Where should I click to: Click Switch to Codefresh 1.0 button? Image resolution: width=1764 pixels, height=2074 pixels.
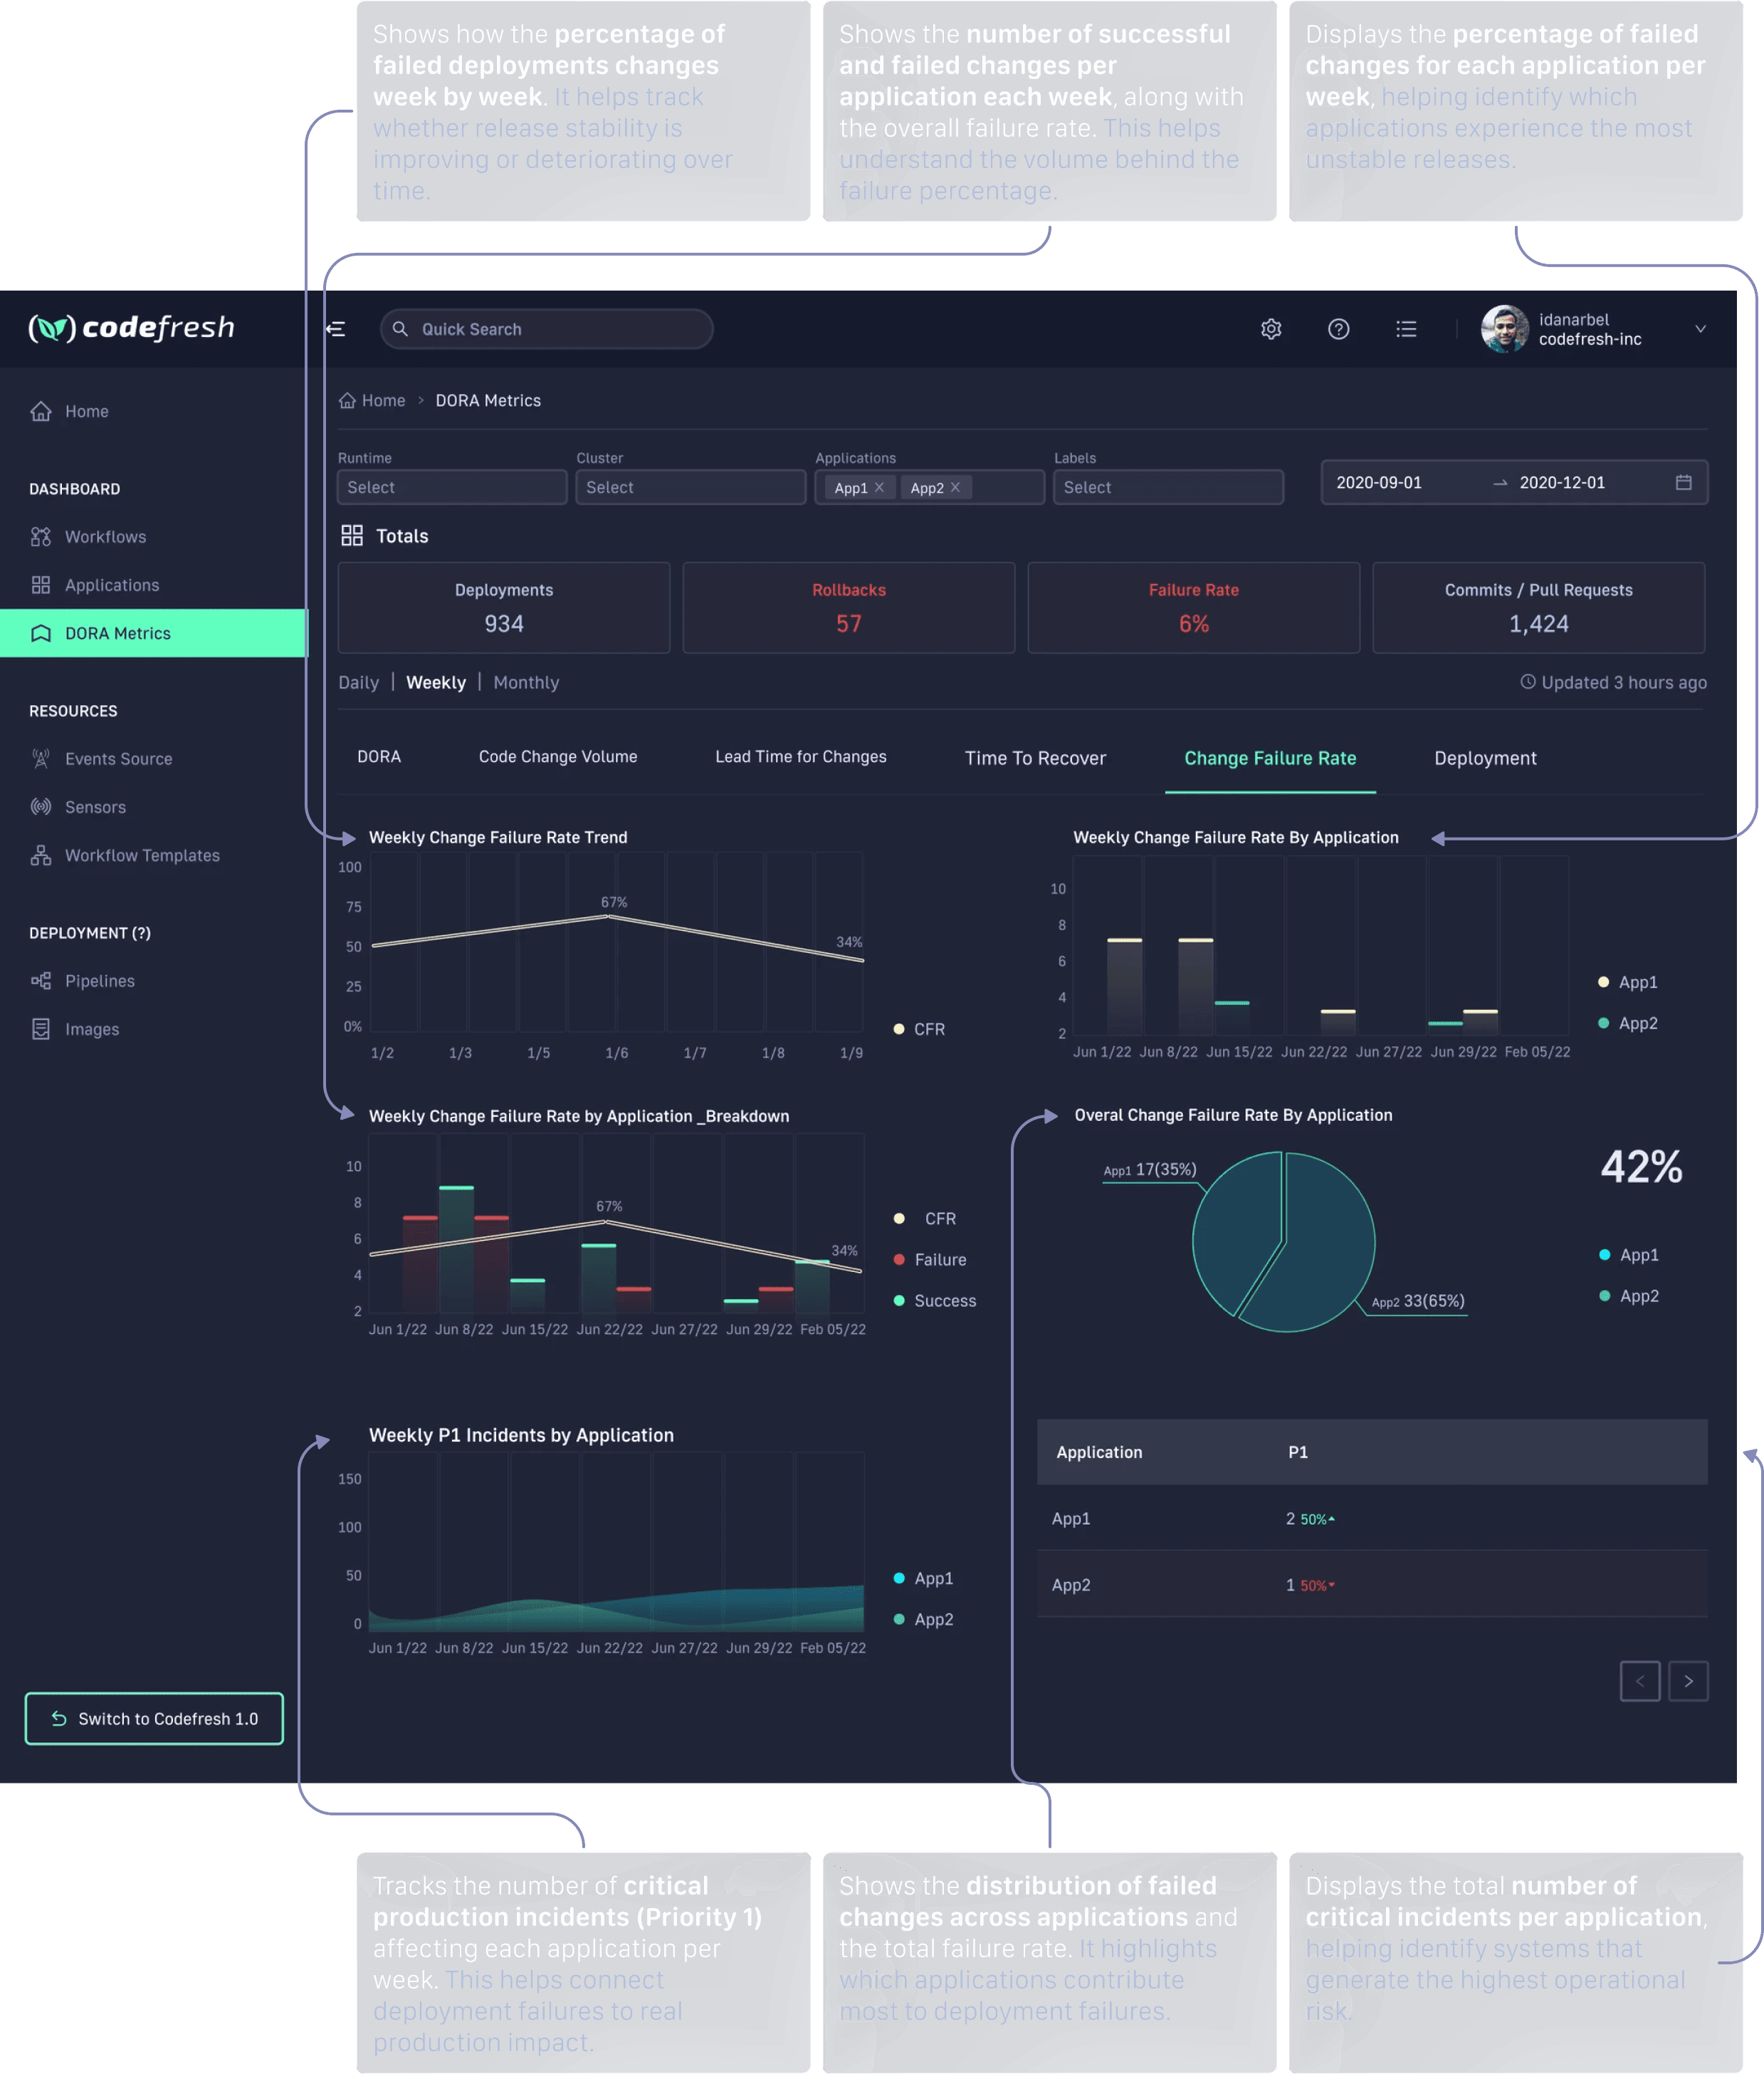click(x=154, y=1719)
